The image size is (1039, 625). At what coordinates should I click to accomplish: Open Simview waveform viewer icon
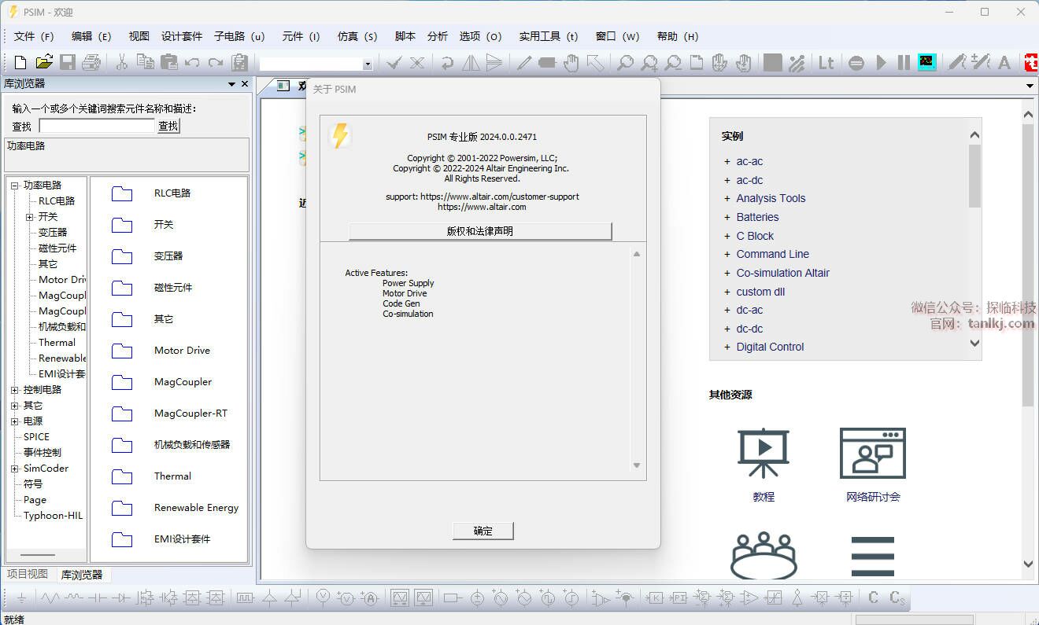[927, 62]
